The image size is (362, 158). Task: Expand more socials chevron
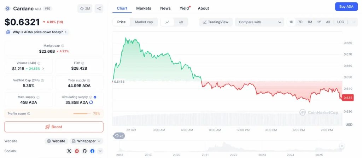(x=100, y=151)
